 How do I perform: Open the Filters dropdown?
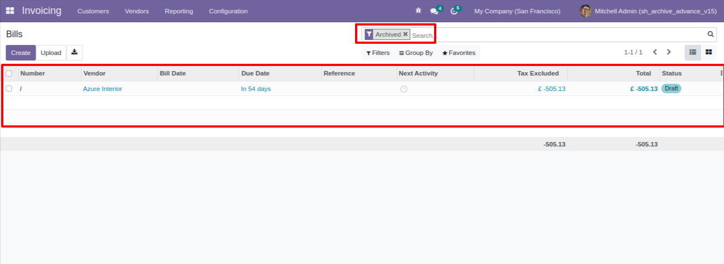pyautogui.click(x=378, y=53)
